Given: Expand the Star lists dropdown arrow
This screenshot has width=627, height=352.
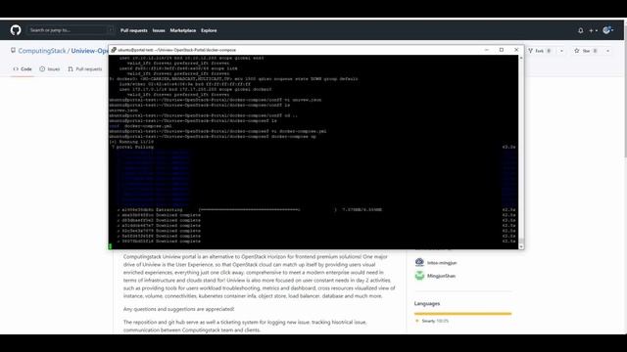Looking at the screenshot, I should click(x=607, y=51).
